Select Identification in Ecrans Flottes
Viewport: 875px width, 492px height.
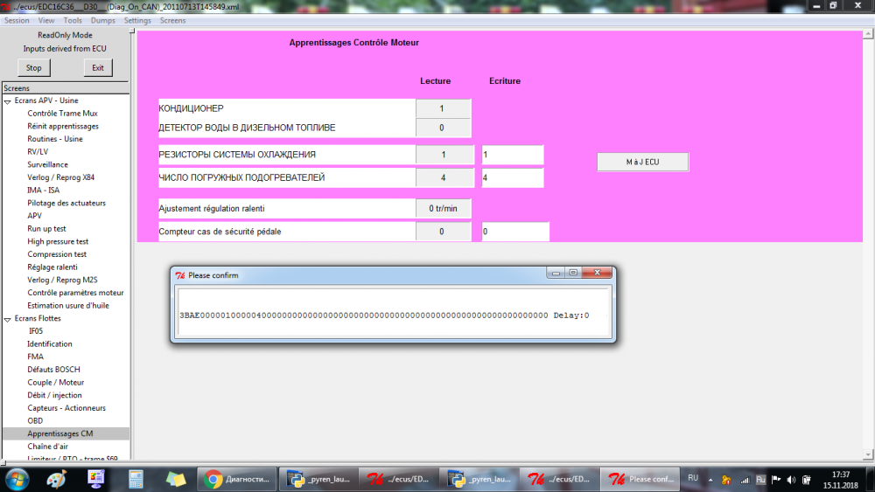[50, 343]
